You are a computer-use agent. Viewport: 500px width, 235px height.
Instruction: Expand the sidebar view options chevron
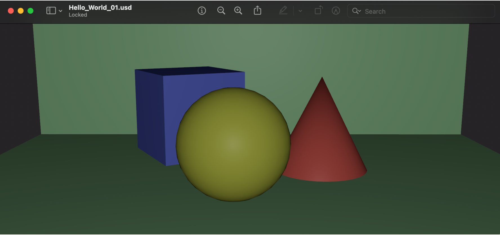point(61,11)
